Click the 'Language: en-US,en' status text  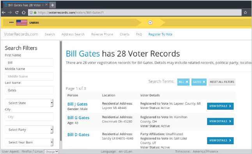pos(116,152)
